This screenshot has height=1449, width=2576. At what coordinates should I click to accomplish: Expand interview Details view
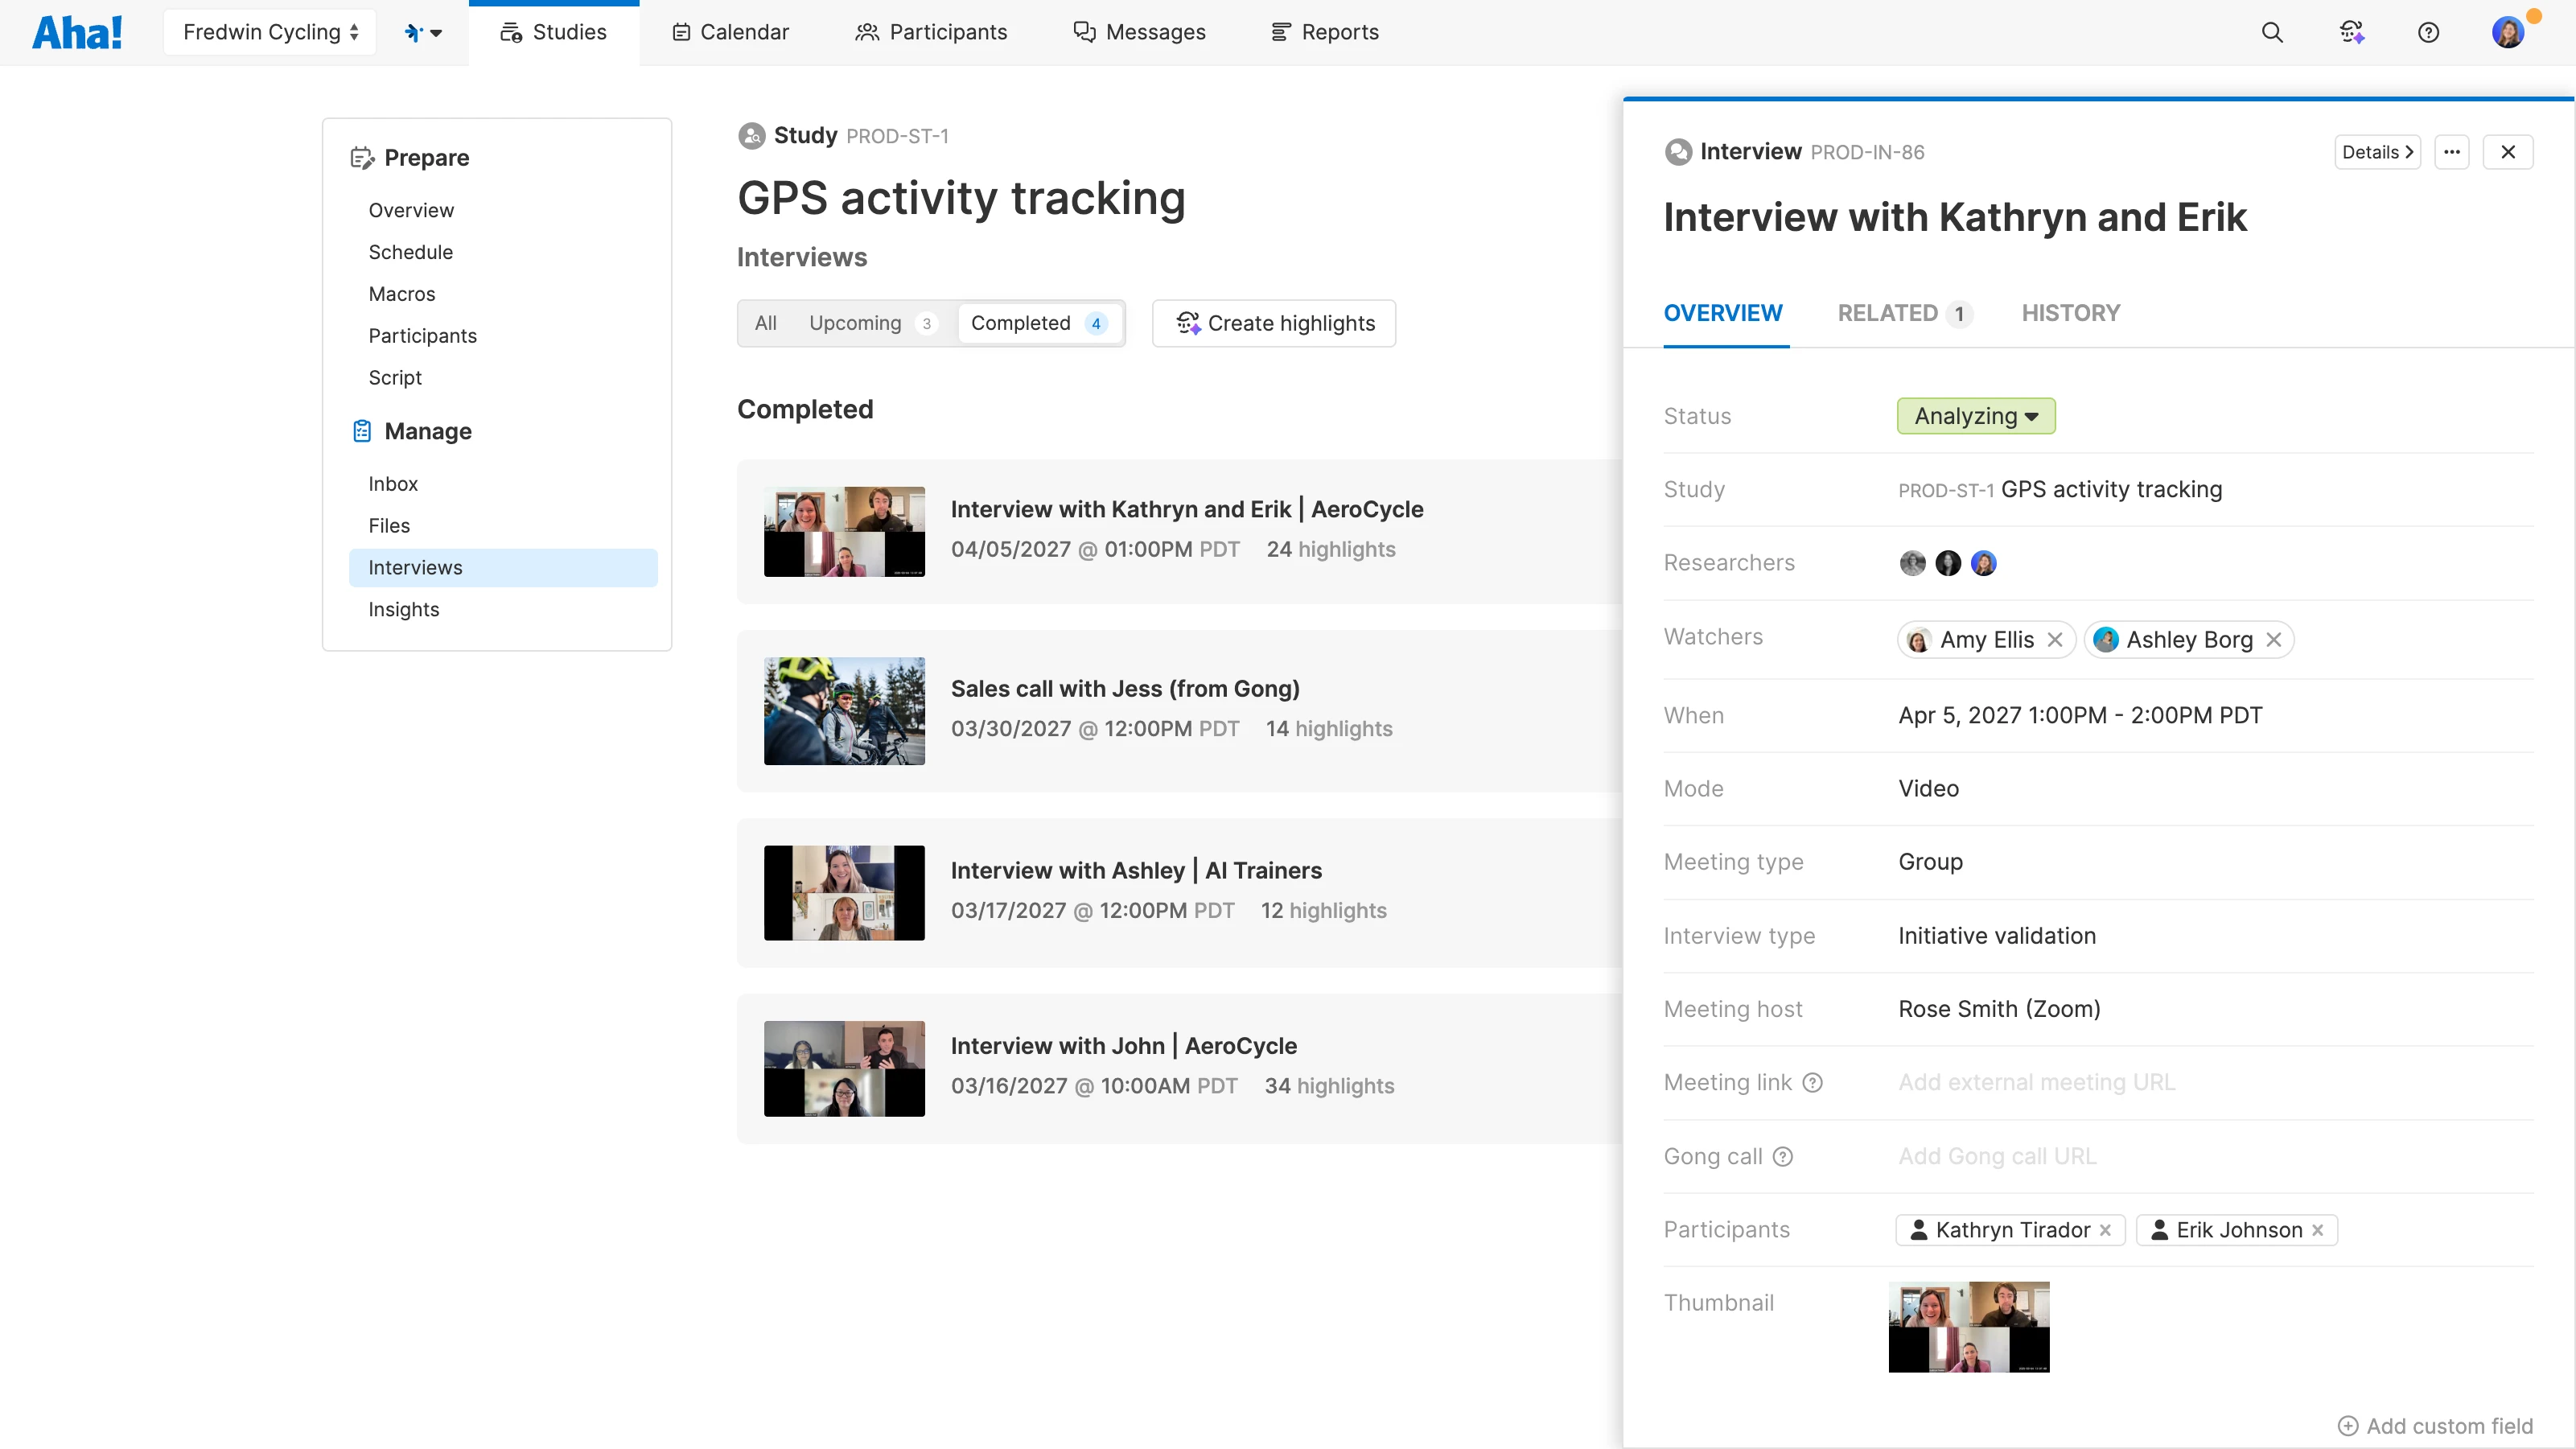pyautogui.click(x=2377, y=152)
